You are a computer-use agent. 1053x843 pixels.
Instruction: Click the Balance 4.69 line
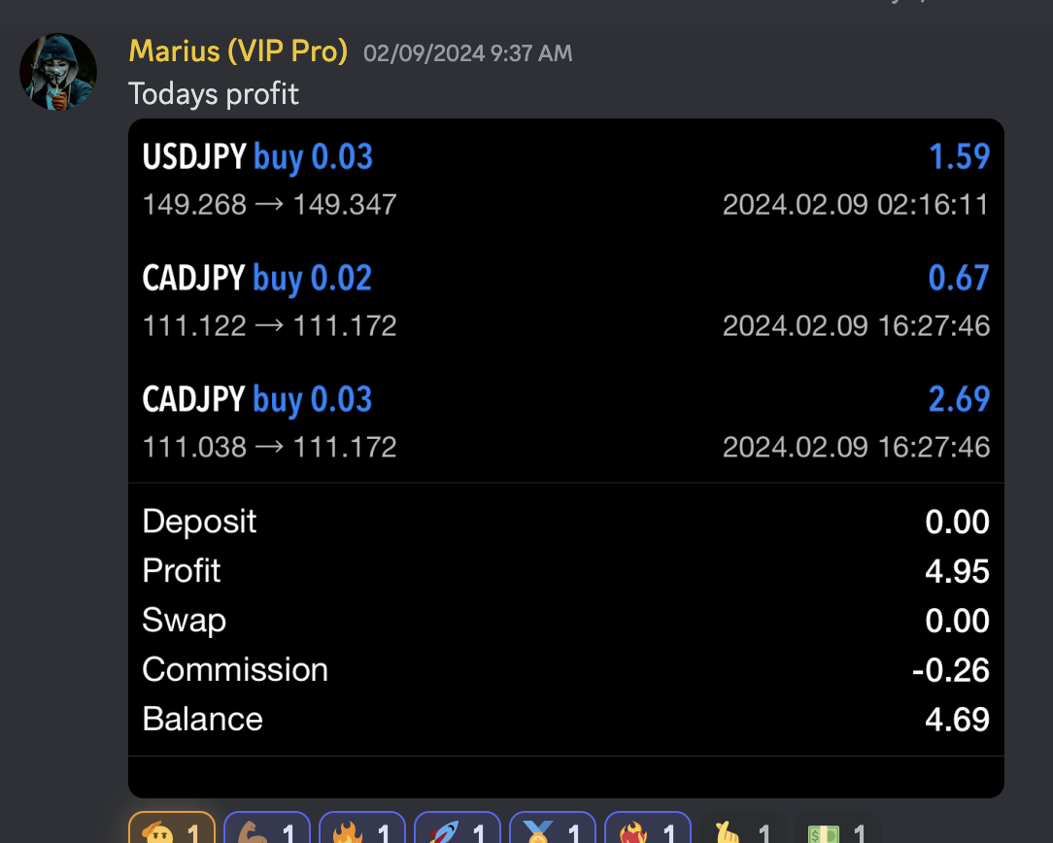pos(566,718)
